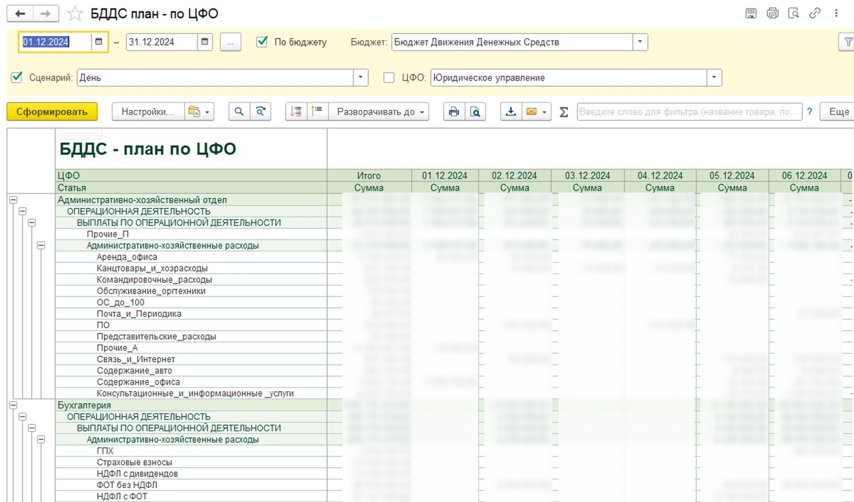Click the print icon in report toolbar
Image resolution: width=854 pixels, height=502 pixels.
point(454,112)
